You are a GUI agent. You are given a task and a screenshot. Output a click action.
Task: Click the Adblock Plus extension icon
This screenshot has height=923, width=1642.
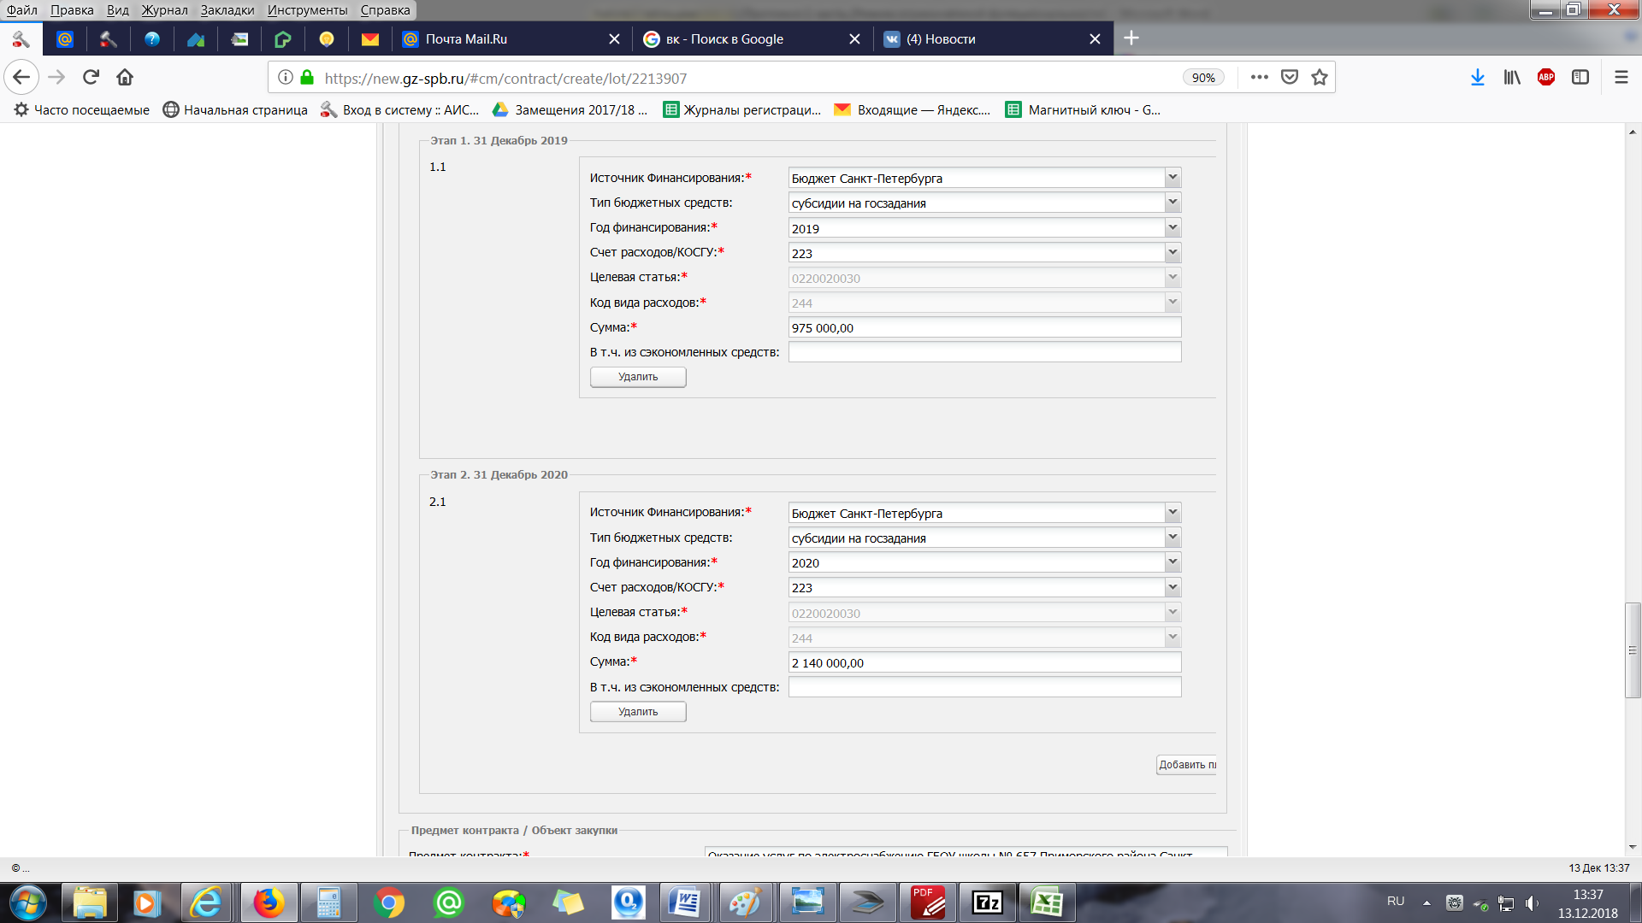[1545, 77]
